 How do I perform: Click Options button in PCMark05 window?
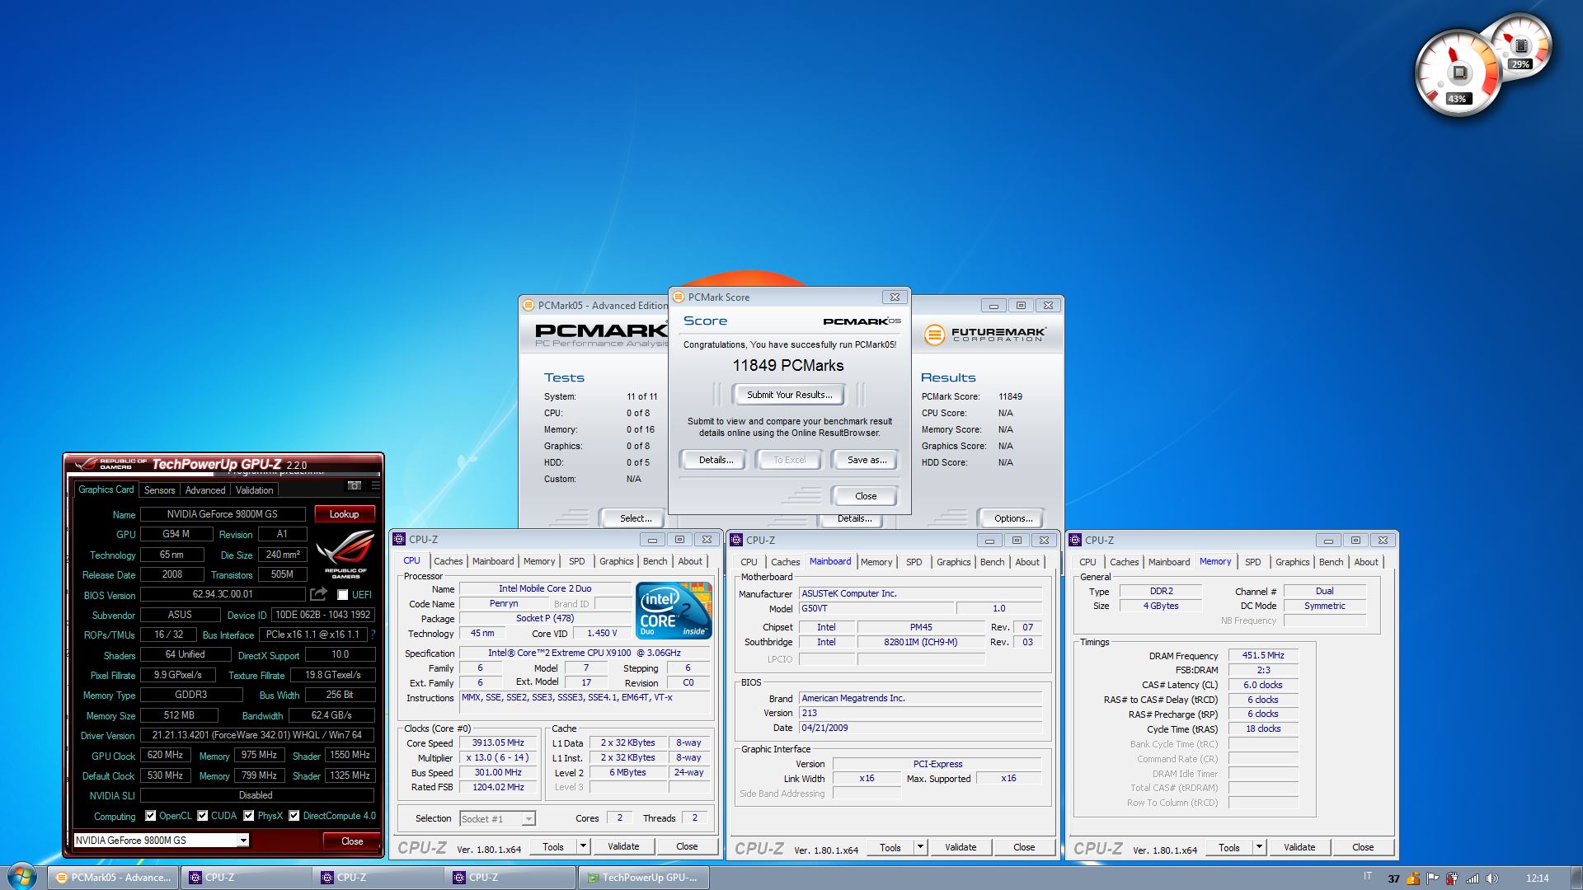(1012, 518)
